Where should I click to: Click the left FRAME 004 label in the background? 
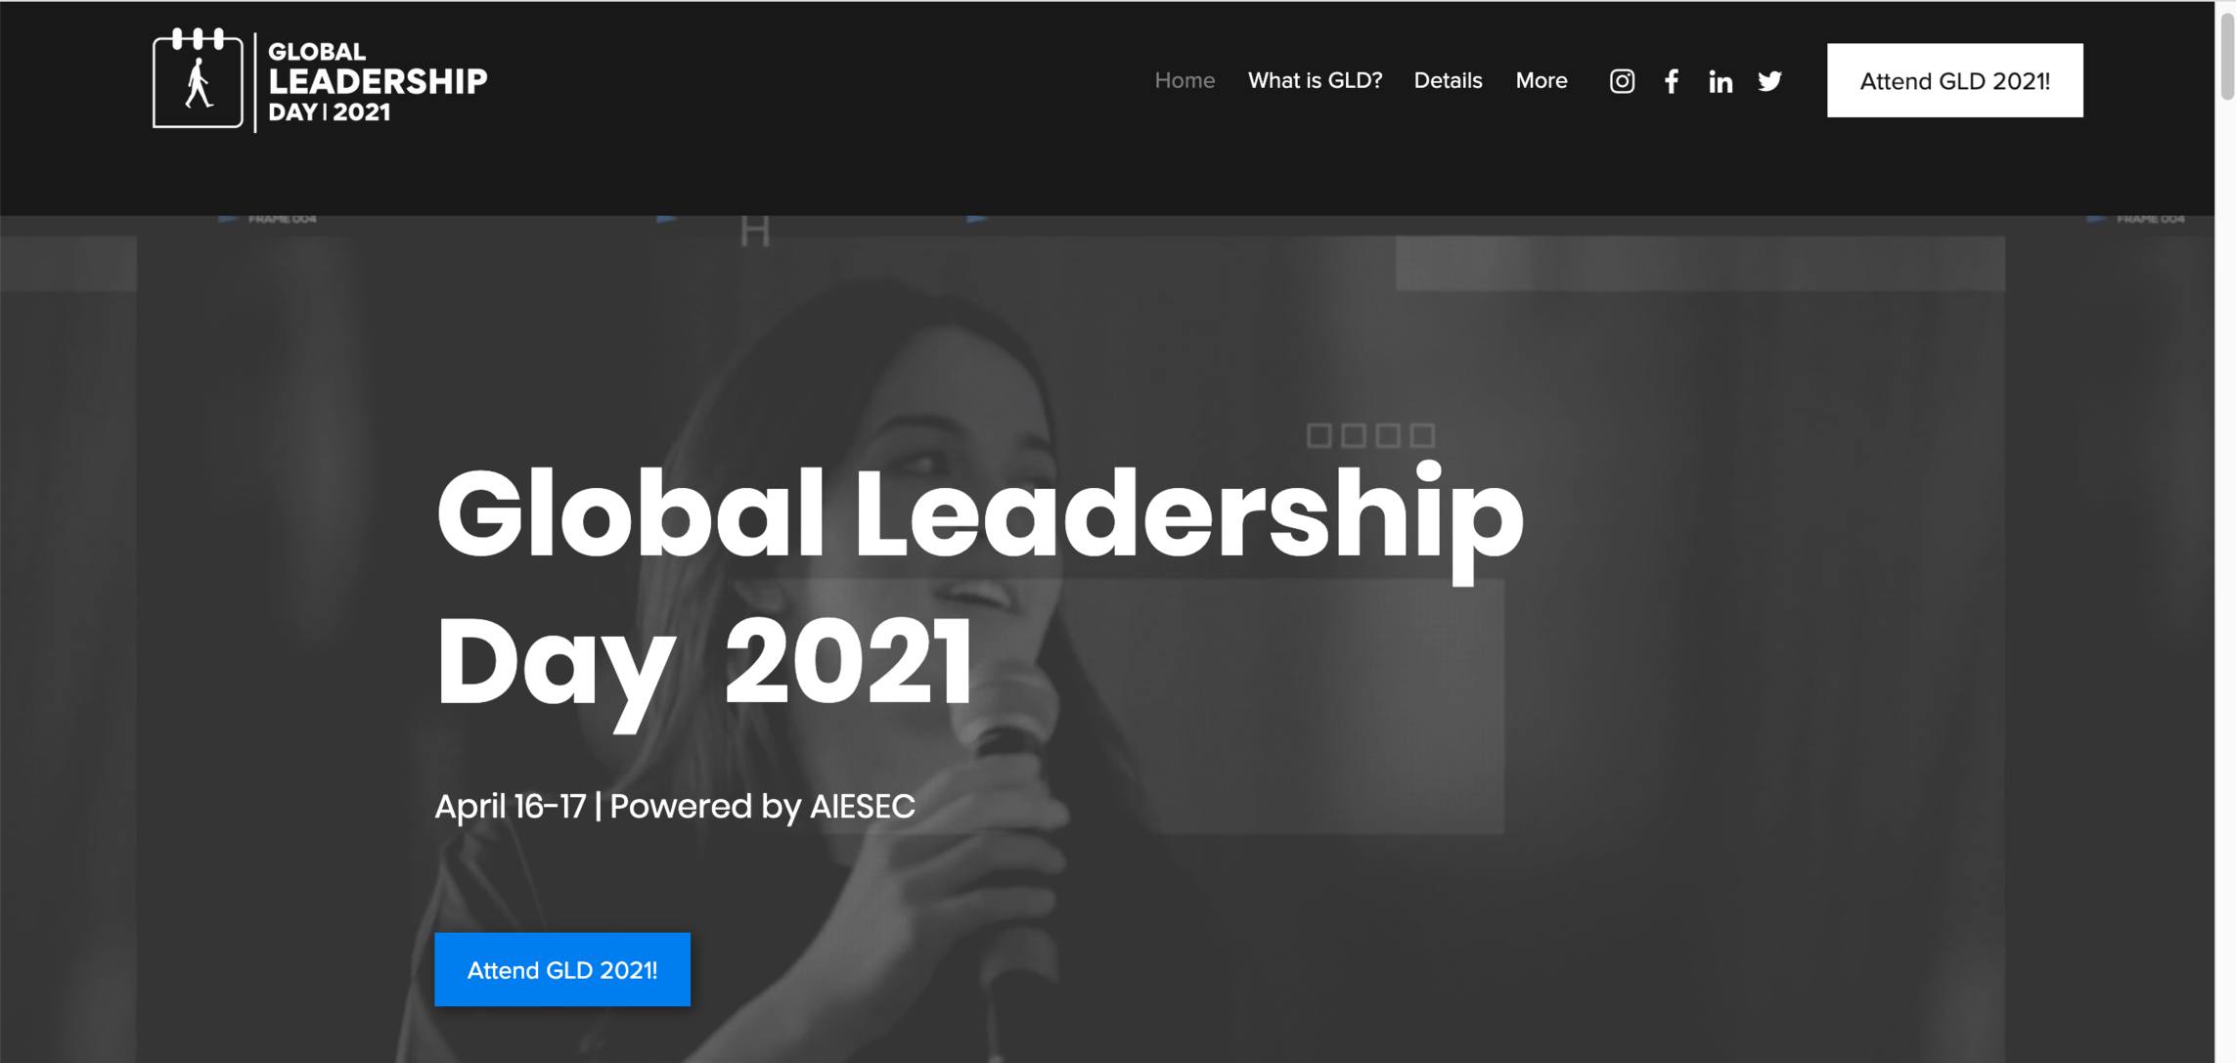(282, 219)
